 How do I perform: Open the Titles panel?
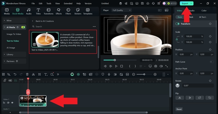pyautogui.click(x=38, y=11)
